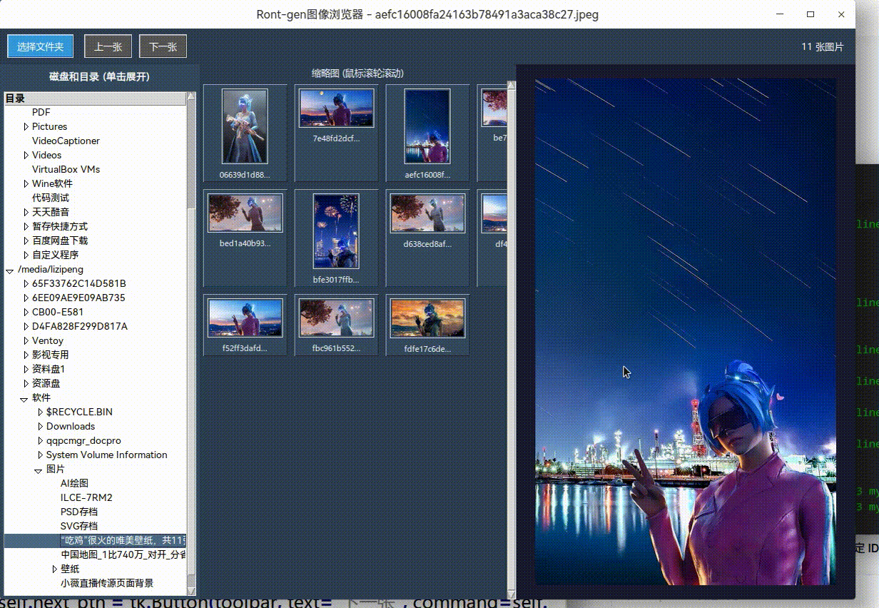Select the 65F33762C14D581B volume
Image resolution: width=879 pixels, height=608 pixels.
[78, 283]
